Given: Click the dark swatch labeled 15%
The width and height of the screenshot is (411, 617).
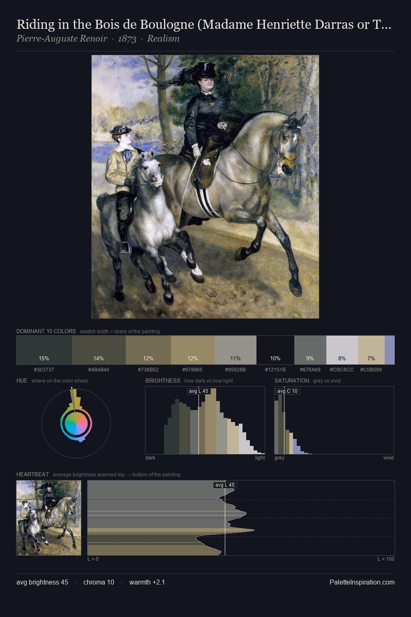Looking at the screenshot, I should point(44,350).
